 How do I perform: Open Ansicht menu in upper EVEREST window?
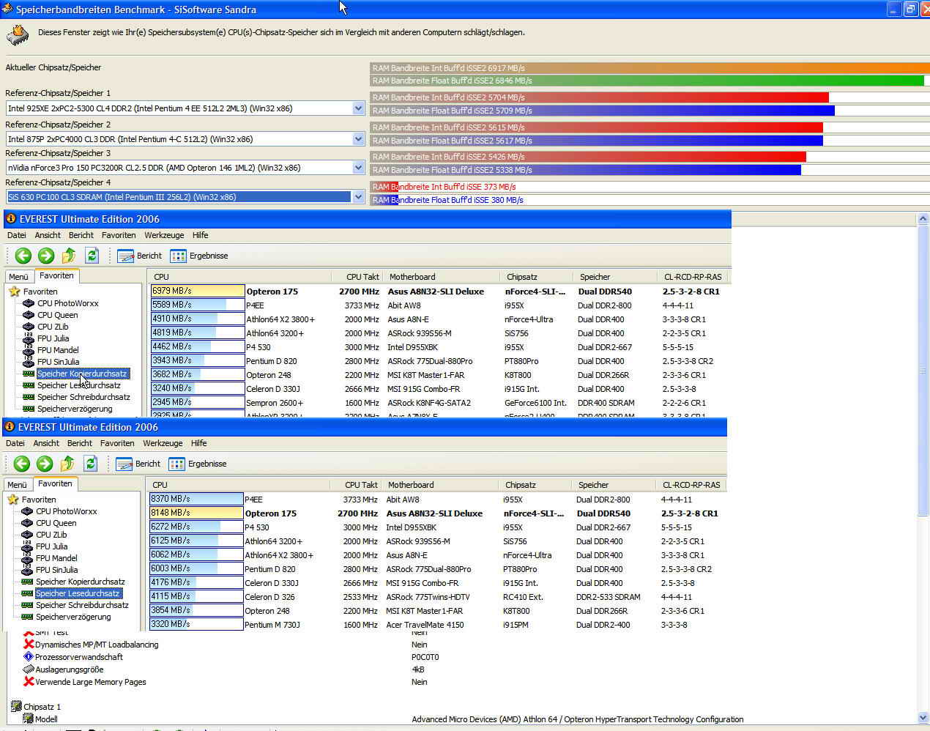pyautogui.click(x=48, y=235)
